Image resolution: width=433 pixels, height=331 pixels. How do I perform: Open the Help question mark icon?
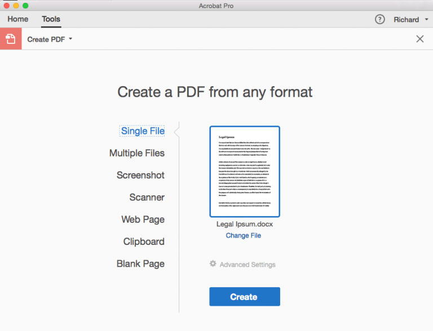click(x=380, y=20)
